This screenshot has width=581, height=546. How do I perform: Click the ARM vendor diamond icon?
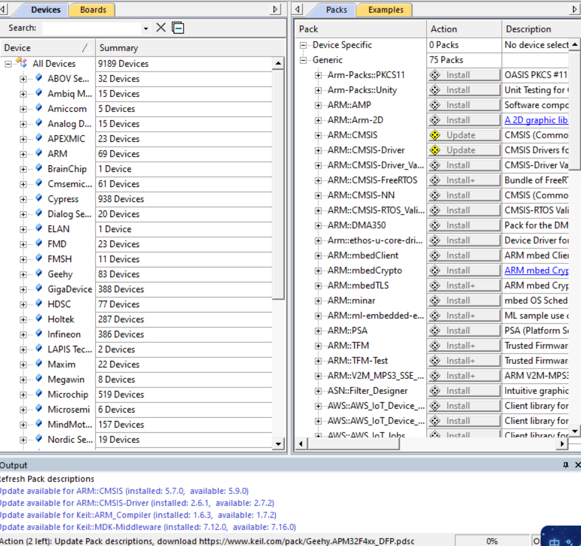click(39, 153)
